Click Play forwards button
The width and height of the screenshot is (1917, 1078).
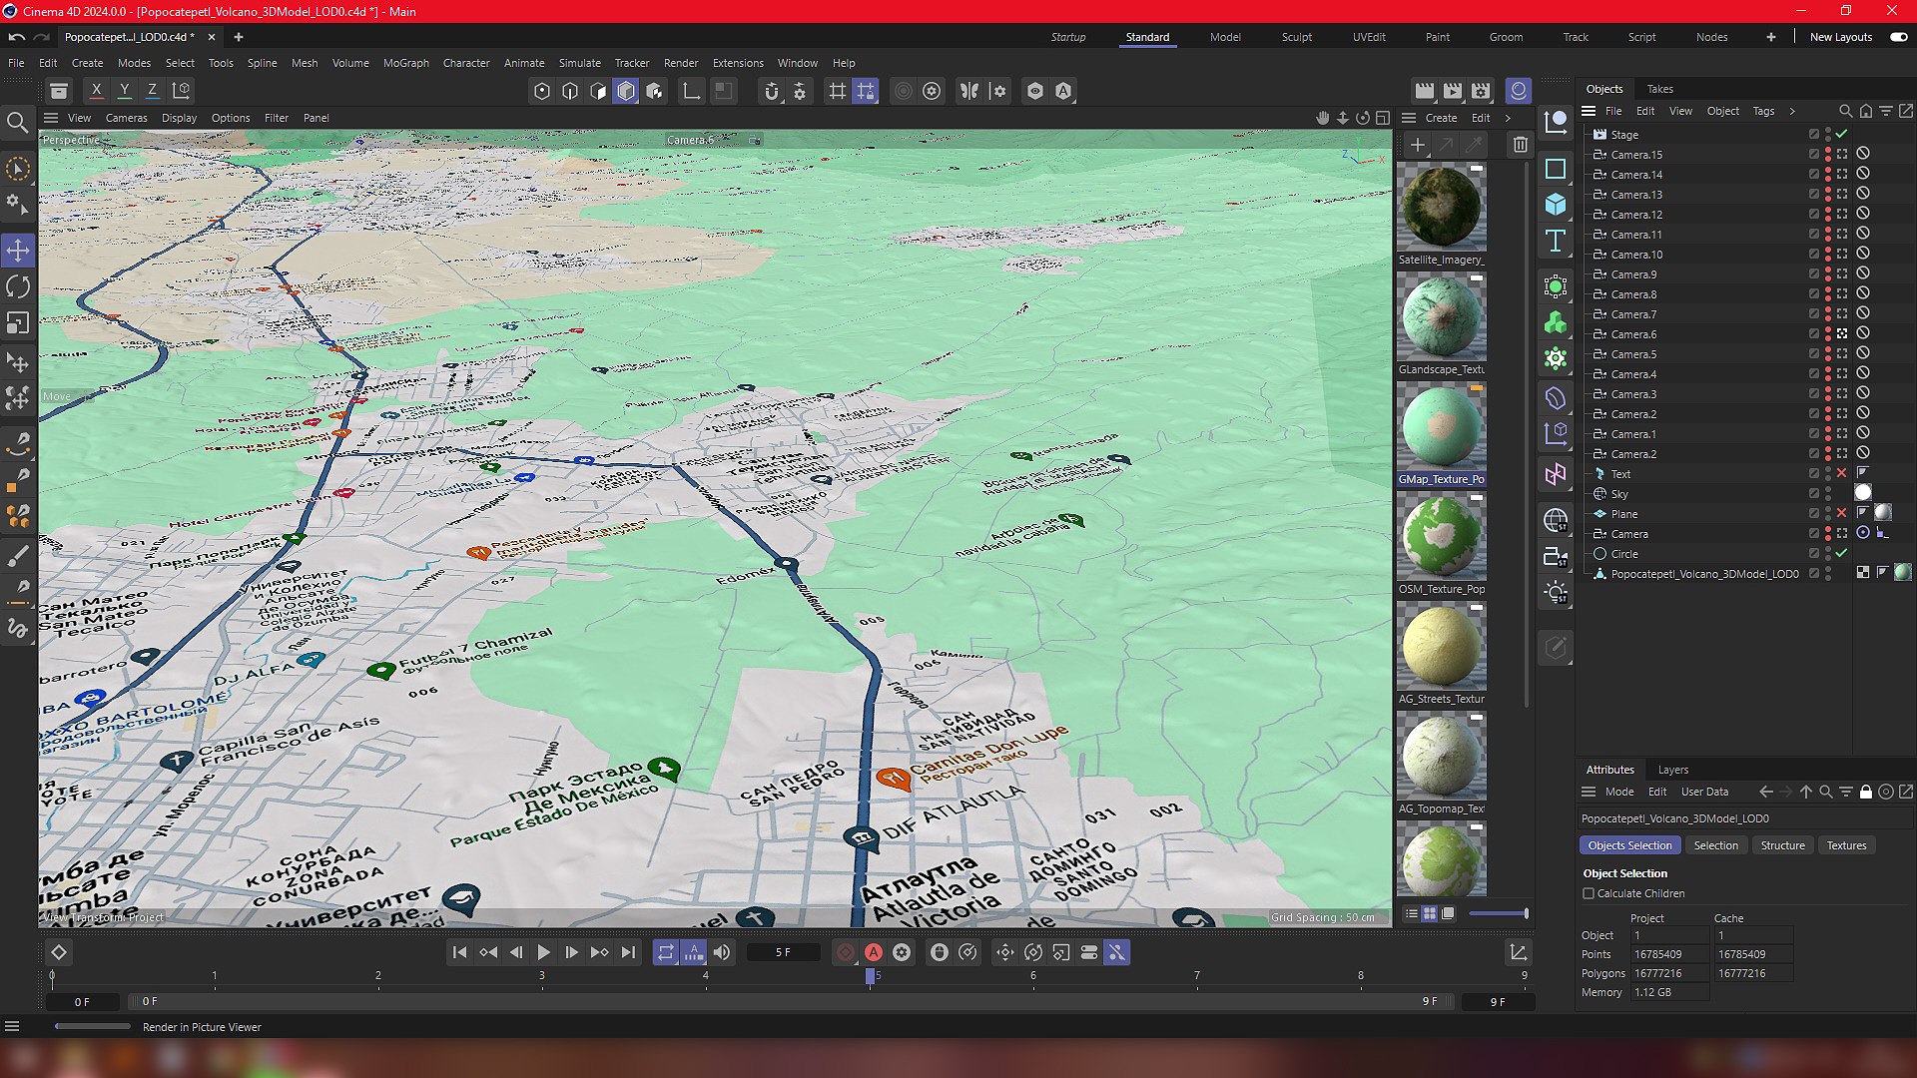(544, 952)
